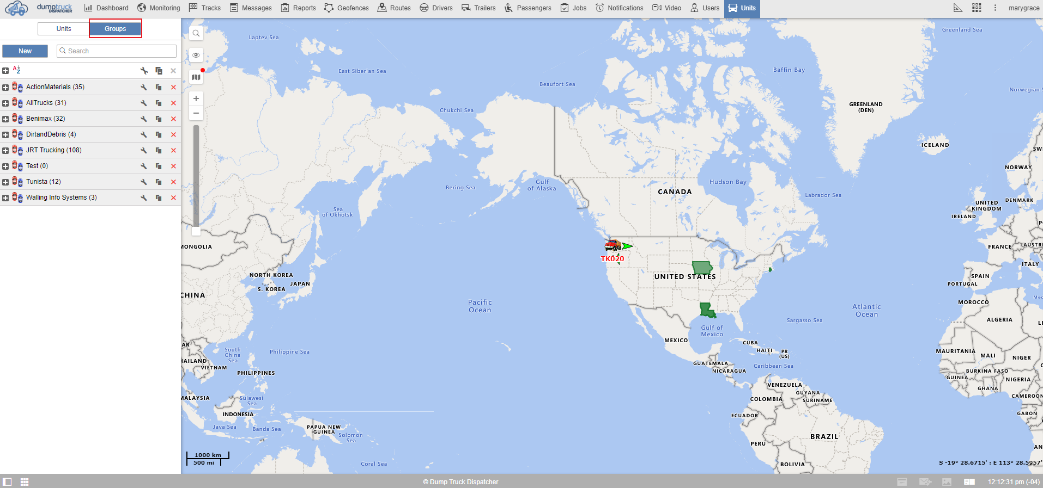Toggle map visibility options eye icon

pyautogui.click(x=196, y=55)
